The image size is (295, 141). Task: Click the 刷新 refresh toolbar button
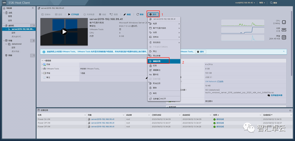pos(140,14)
